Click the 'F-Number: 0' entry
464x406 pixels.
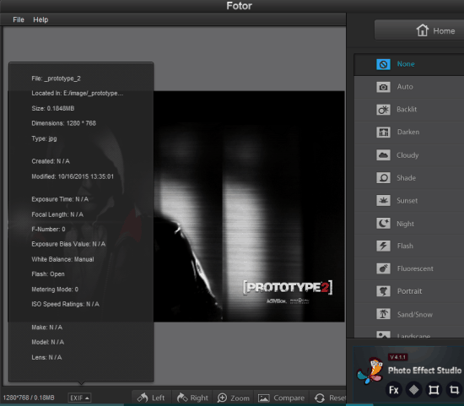48,230
